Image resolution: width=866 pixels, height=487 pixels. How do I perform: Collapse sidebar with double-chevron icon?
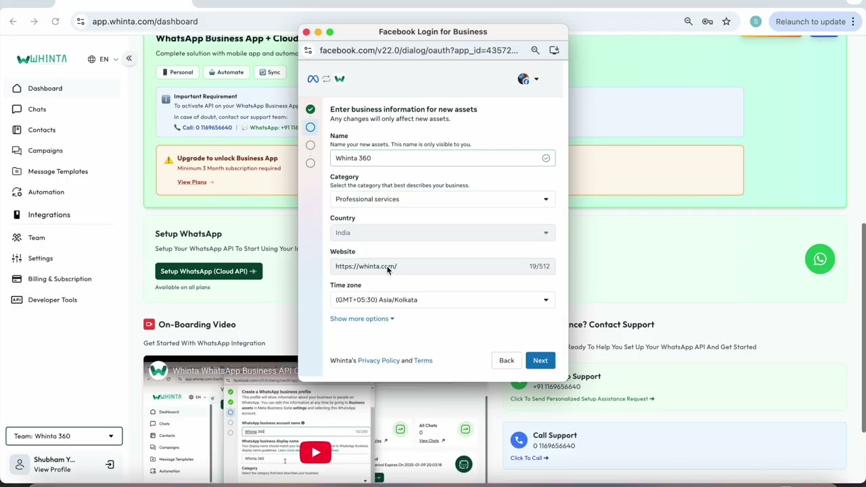click(x=129, y=59)
